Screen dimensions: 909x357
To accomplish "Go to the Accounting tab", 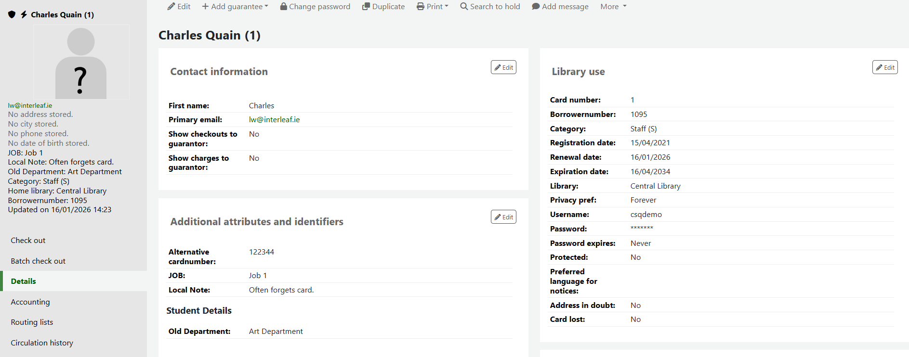I will point(30,302).
